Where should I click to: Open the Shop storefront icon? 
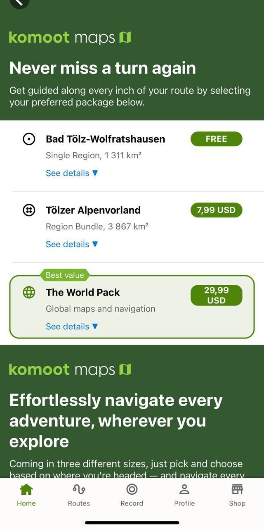(237, 490)
